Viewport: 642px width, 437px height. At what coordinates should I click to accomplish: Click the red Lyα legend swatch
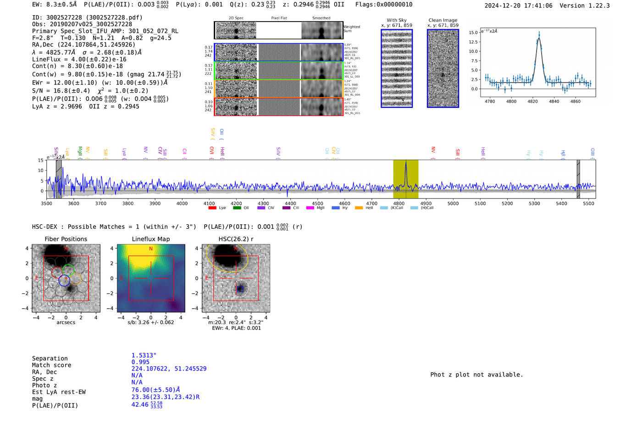212,208
